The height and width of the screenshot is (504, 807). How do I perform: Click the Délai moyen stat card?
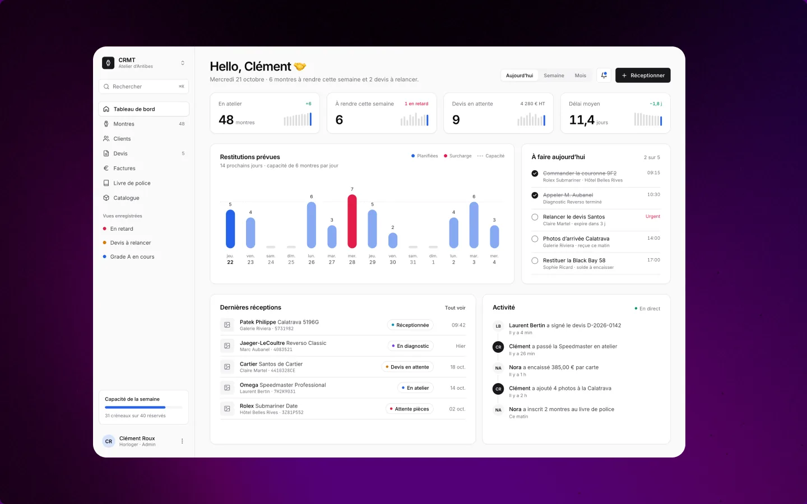pos(615,113)
